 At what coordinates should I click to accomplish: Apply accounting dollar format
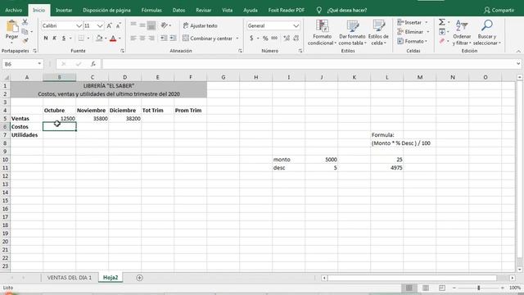point(251,39)
